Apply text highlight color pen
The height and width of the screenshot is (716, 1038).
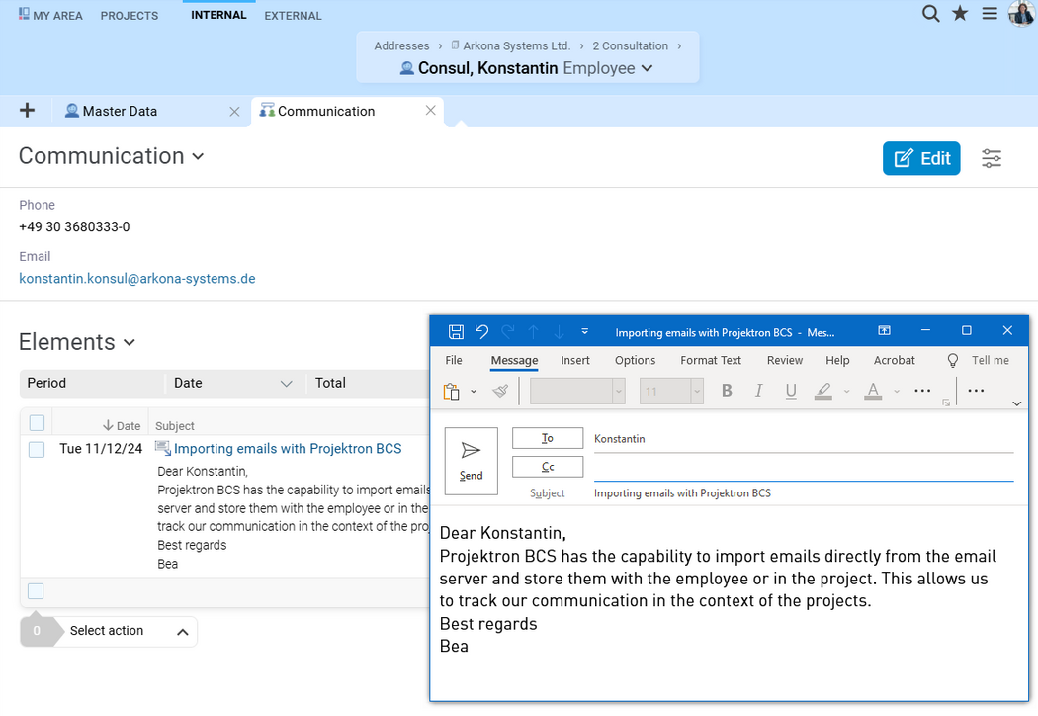pos(822,391)
